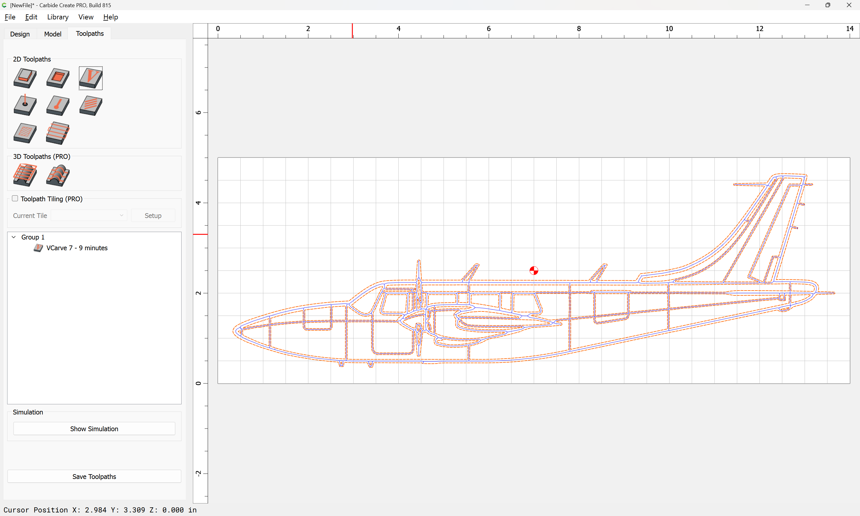
Task: Click the VCarve 7 toolpath item icon
Action: tap(38, 248)
